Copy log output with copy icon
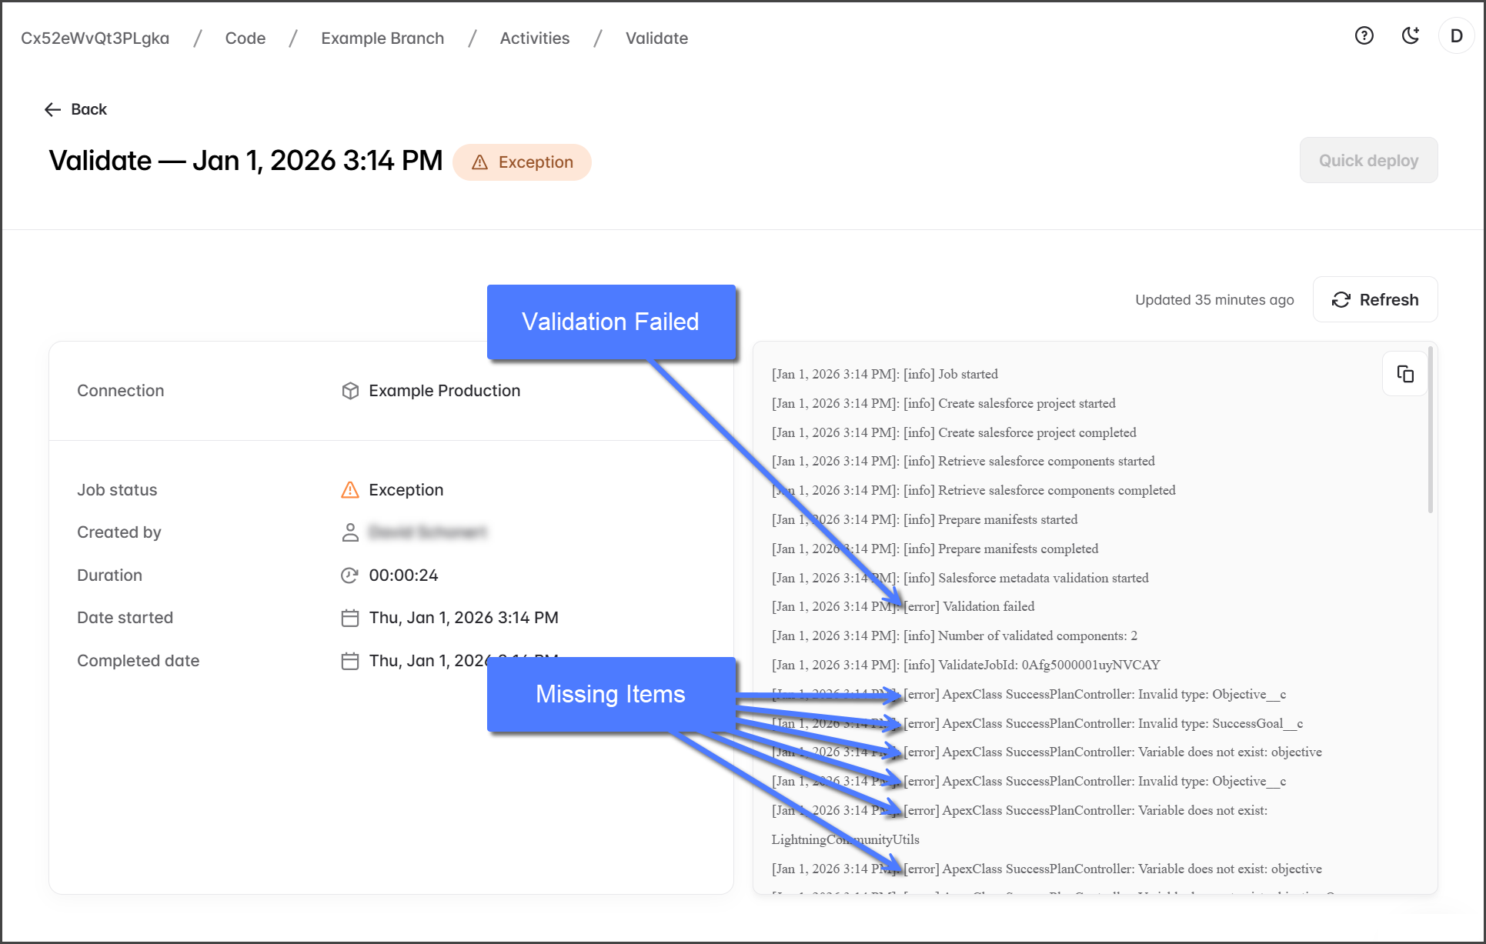Image resolution: width=1486 pixels, height=944 pixels. click(1405, 374)
